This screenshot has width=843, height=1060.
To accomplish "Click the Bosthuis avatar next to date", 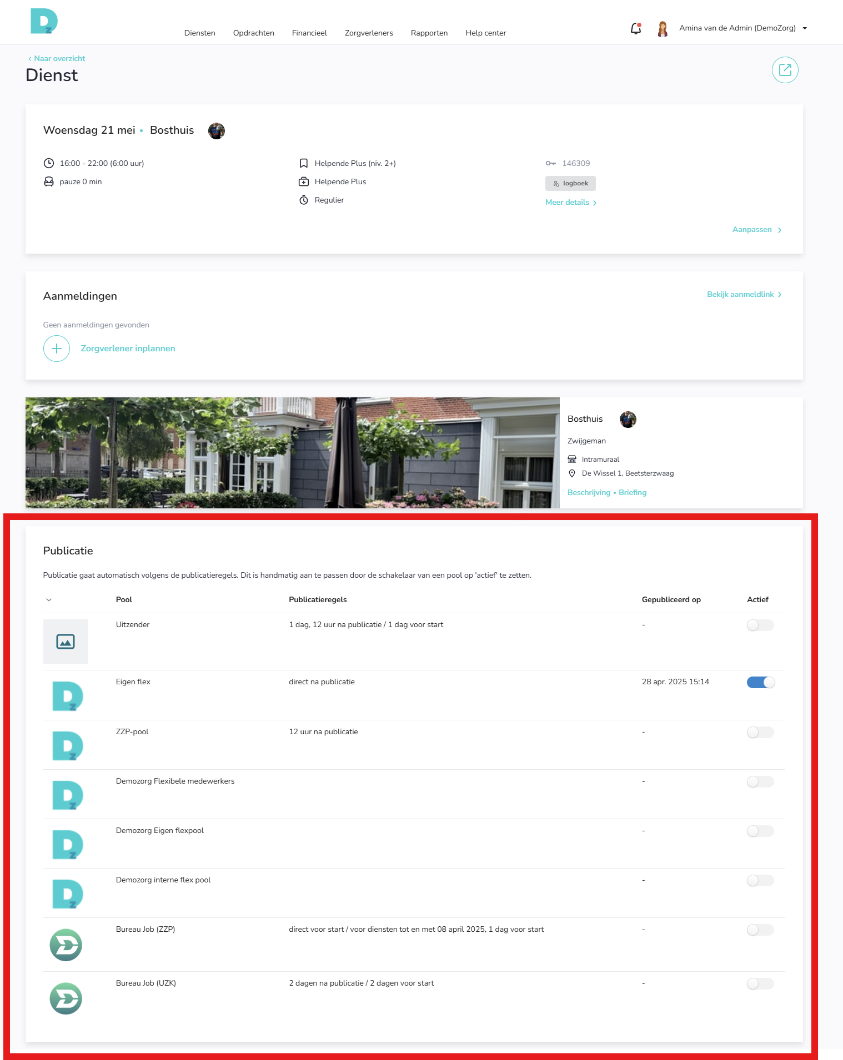I will (x=217, y=131).
